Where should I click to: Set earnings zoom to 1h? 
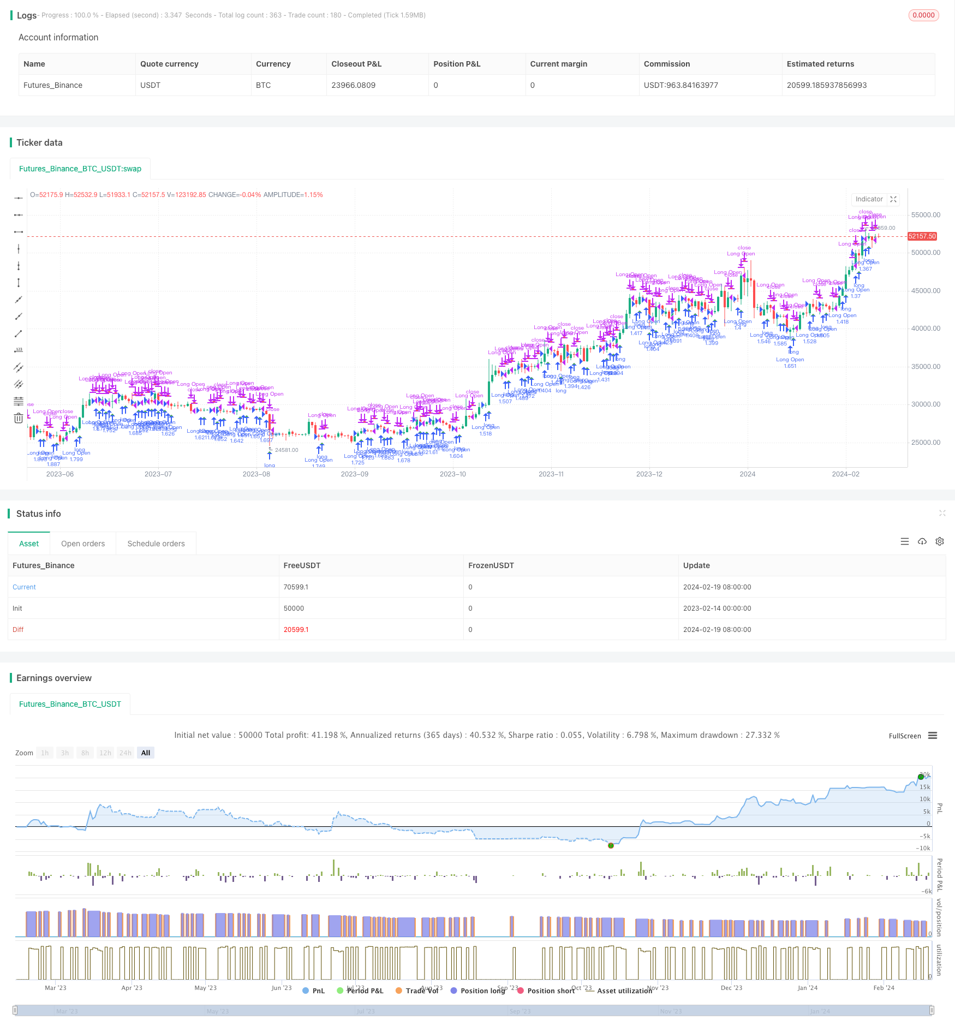point(45,753)
